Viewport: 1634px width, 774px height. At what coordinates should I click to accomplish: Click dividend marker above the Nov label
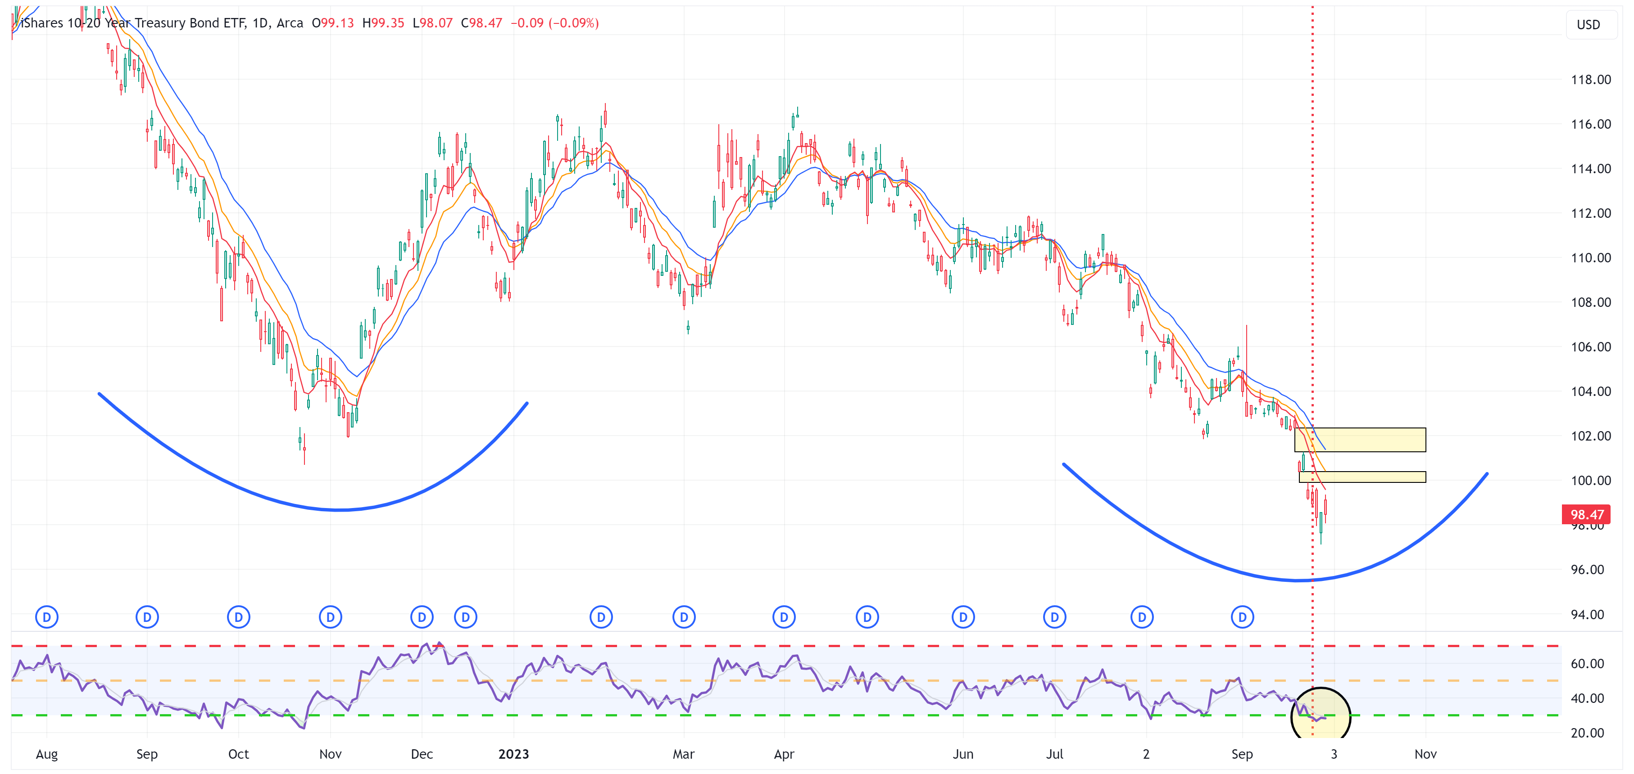point(331,616)
